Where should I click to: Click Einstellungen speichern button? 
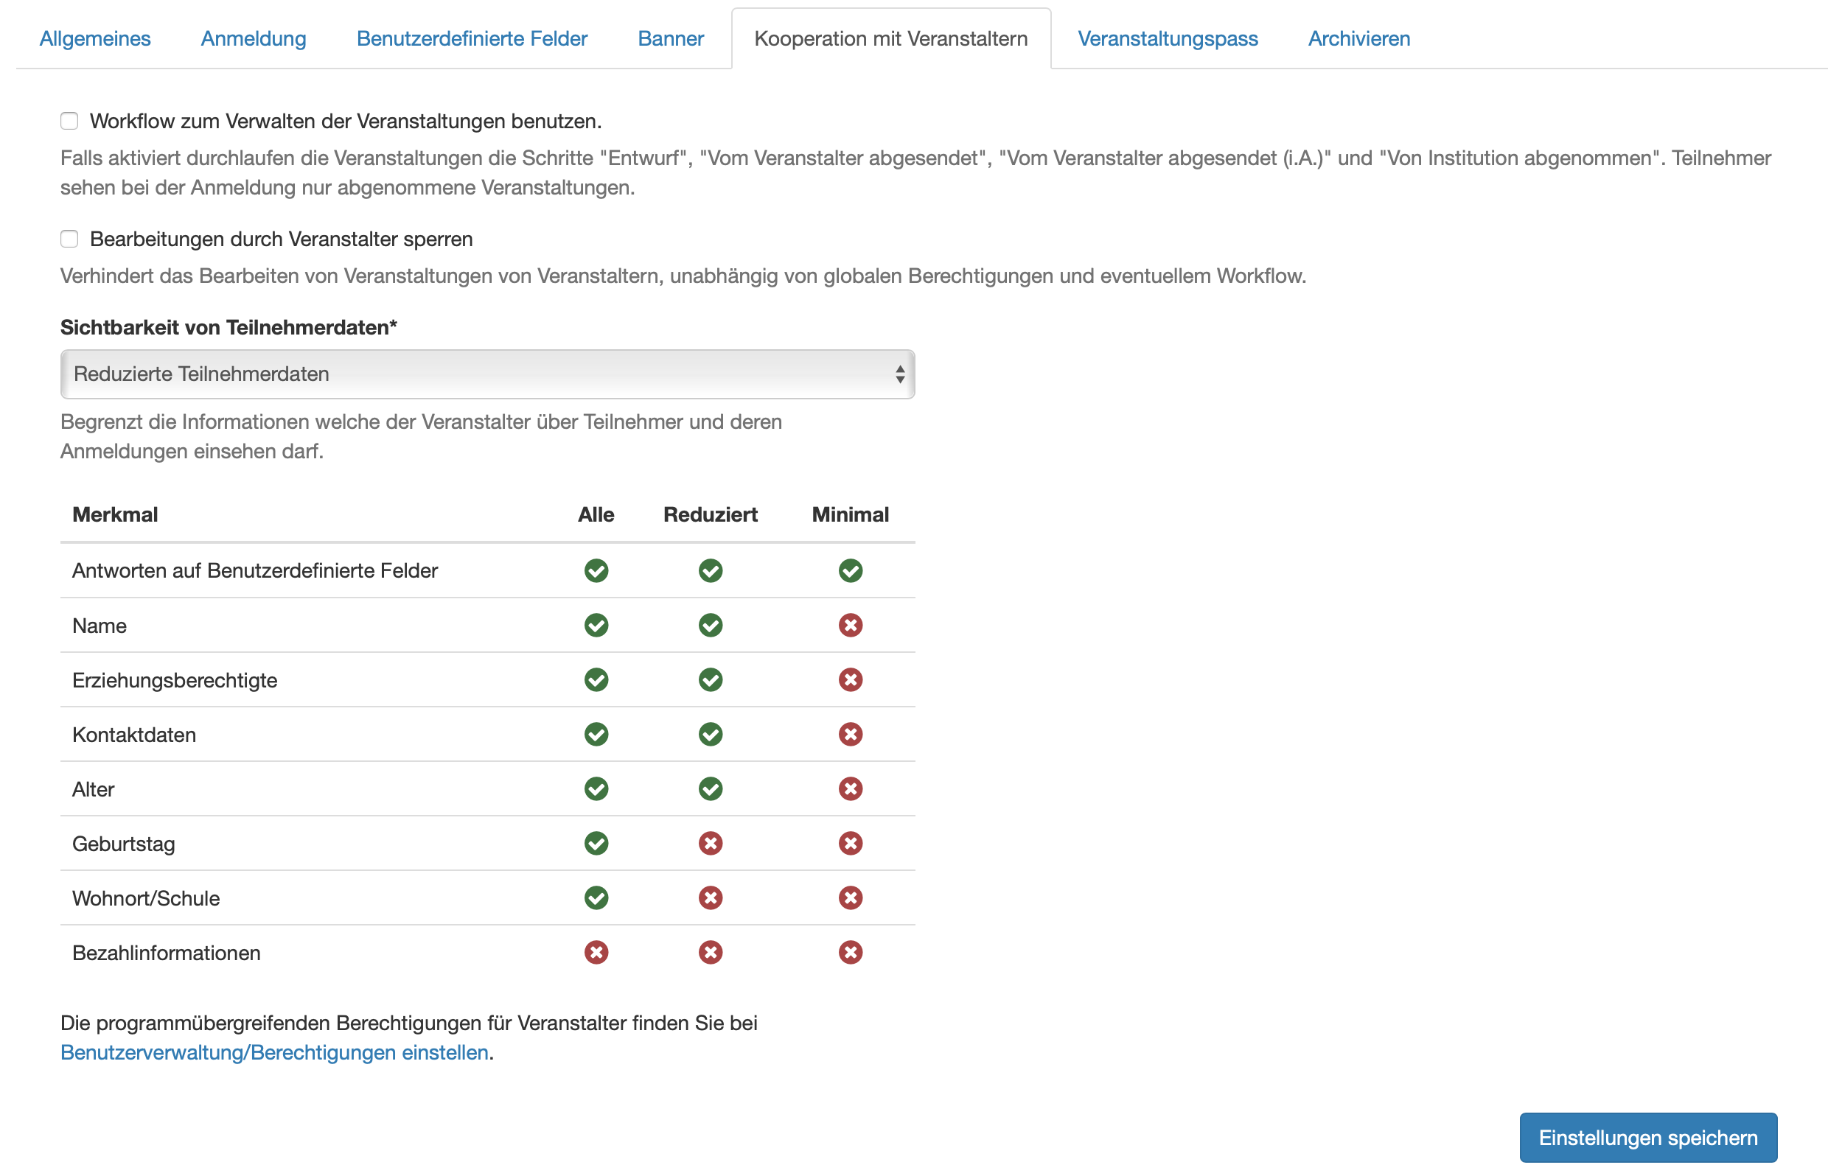[1647, 1137]
